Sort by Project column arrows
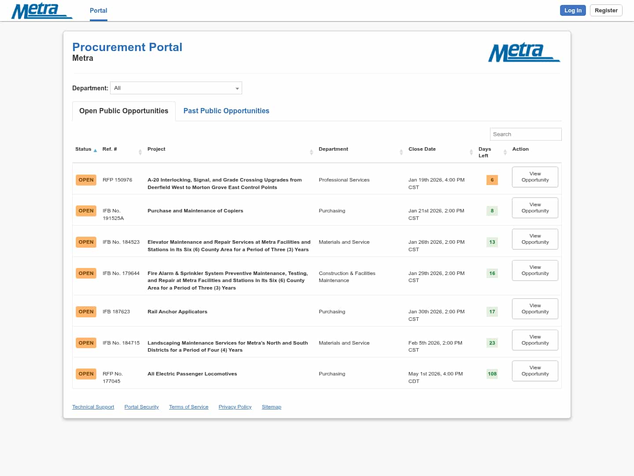The height and width of the screenshot is (476, 634). pyautogui.click(x=311, y=152)
